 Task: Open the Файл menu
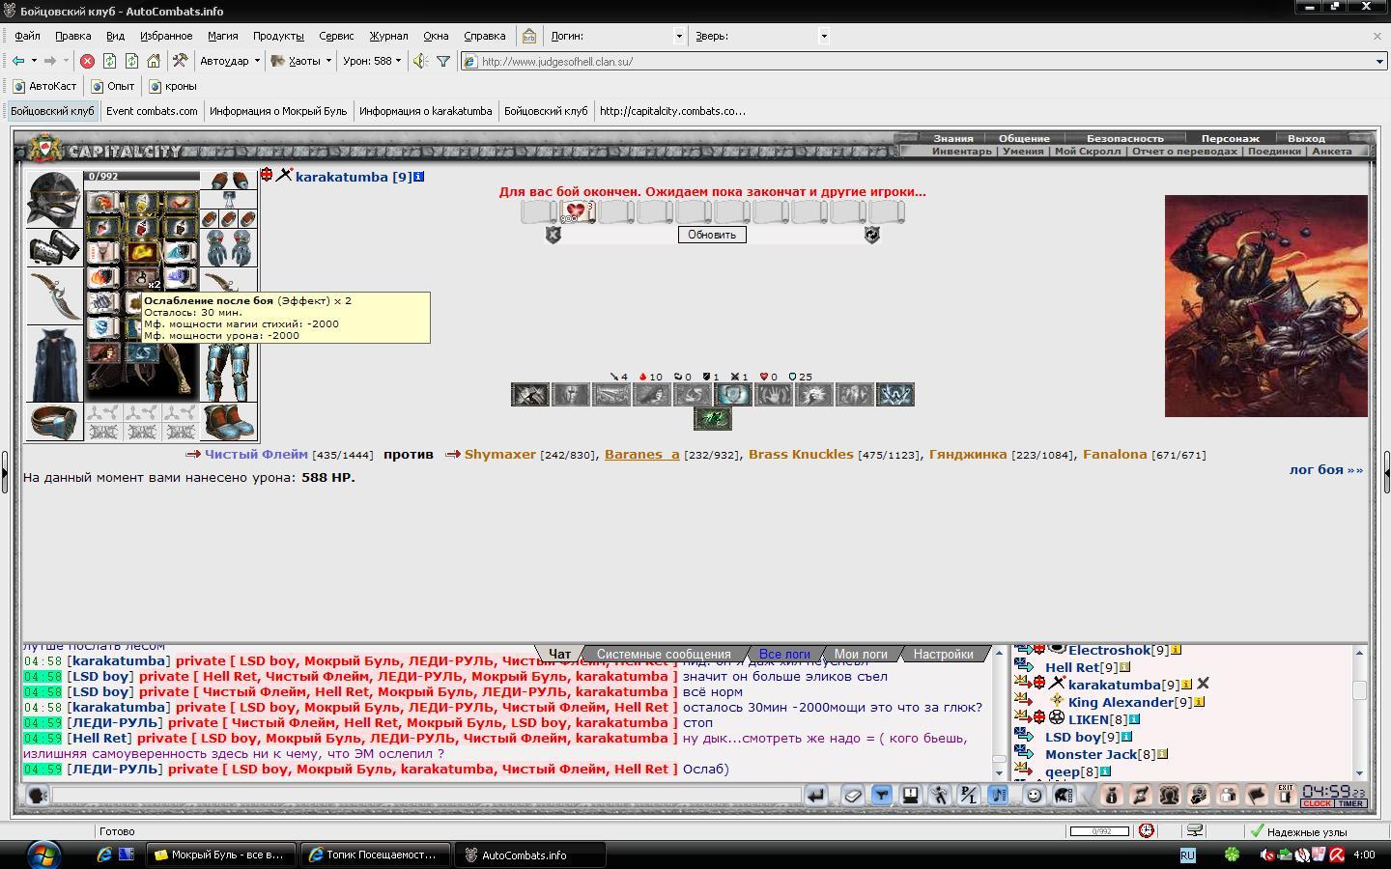27,36
